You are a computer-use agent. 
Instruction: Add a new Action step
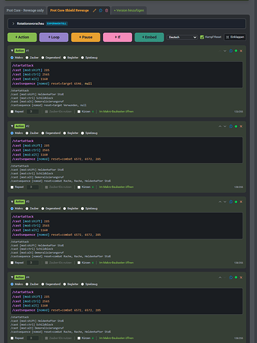click(x=22, y=37)
